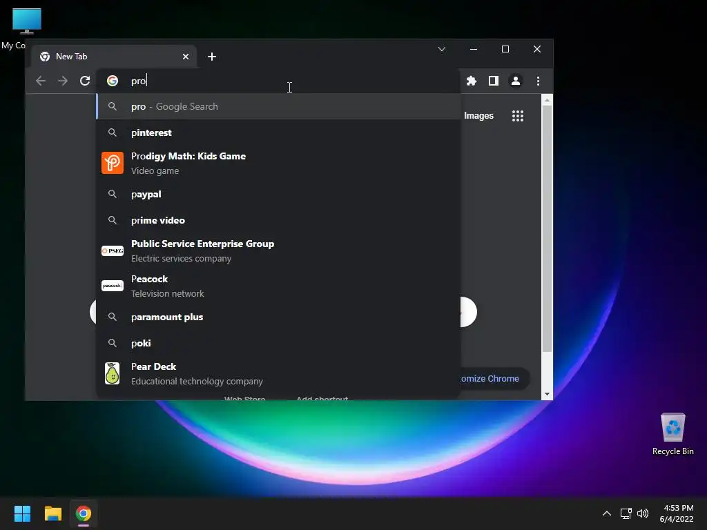Open the Google apps grid
Screen dimensions: 707x530
tap(518, 116)
